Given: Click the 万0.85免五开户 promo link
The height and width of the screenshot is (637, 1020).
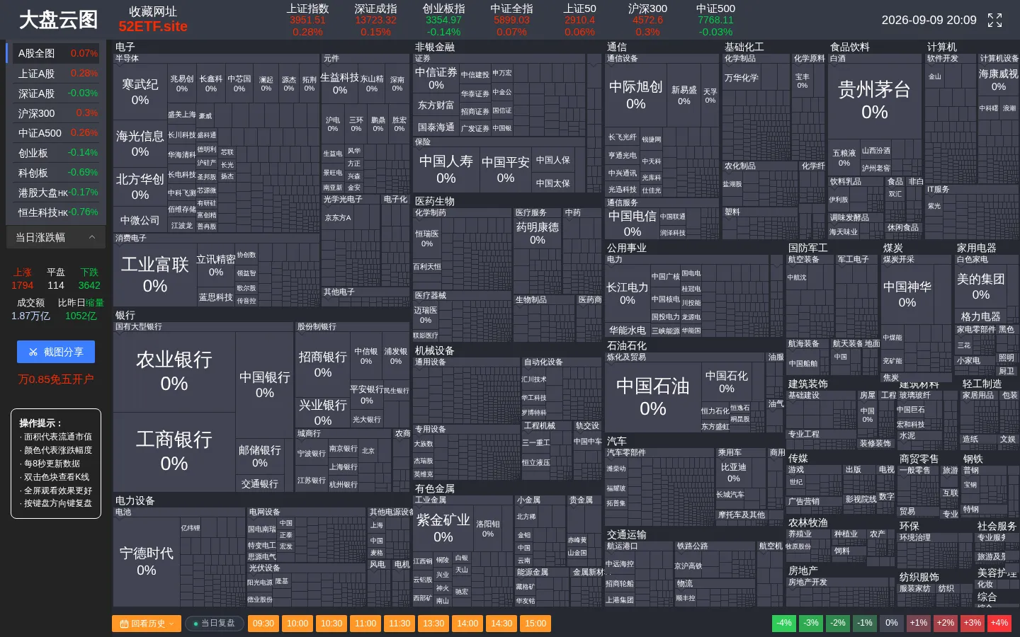Looking at the screenshot, I should [x=56, y=379].
